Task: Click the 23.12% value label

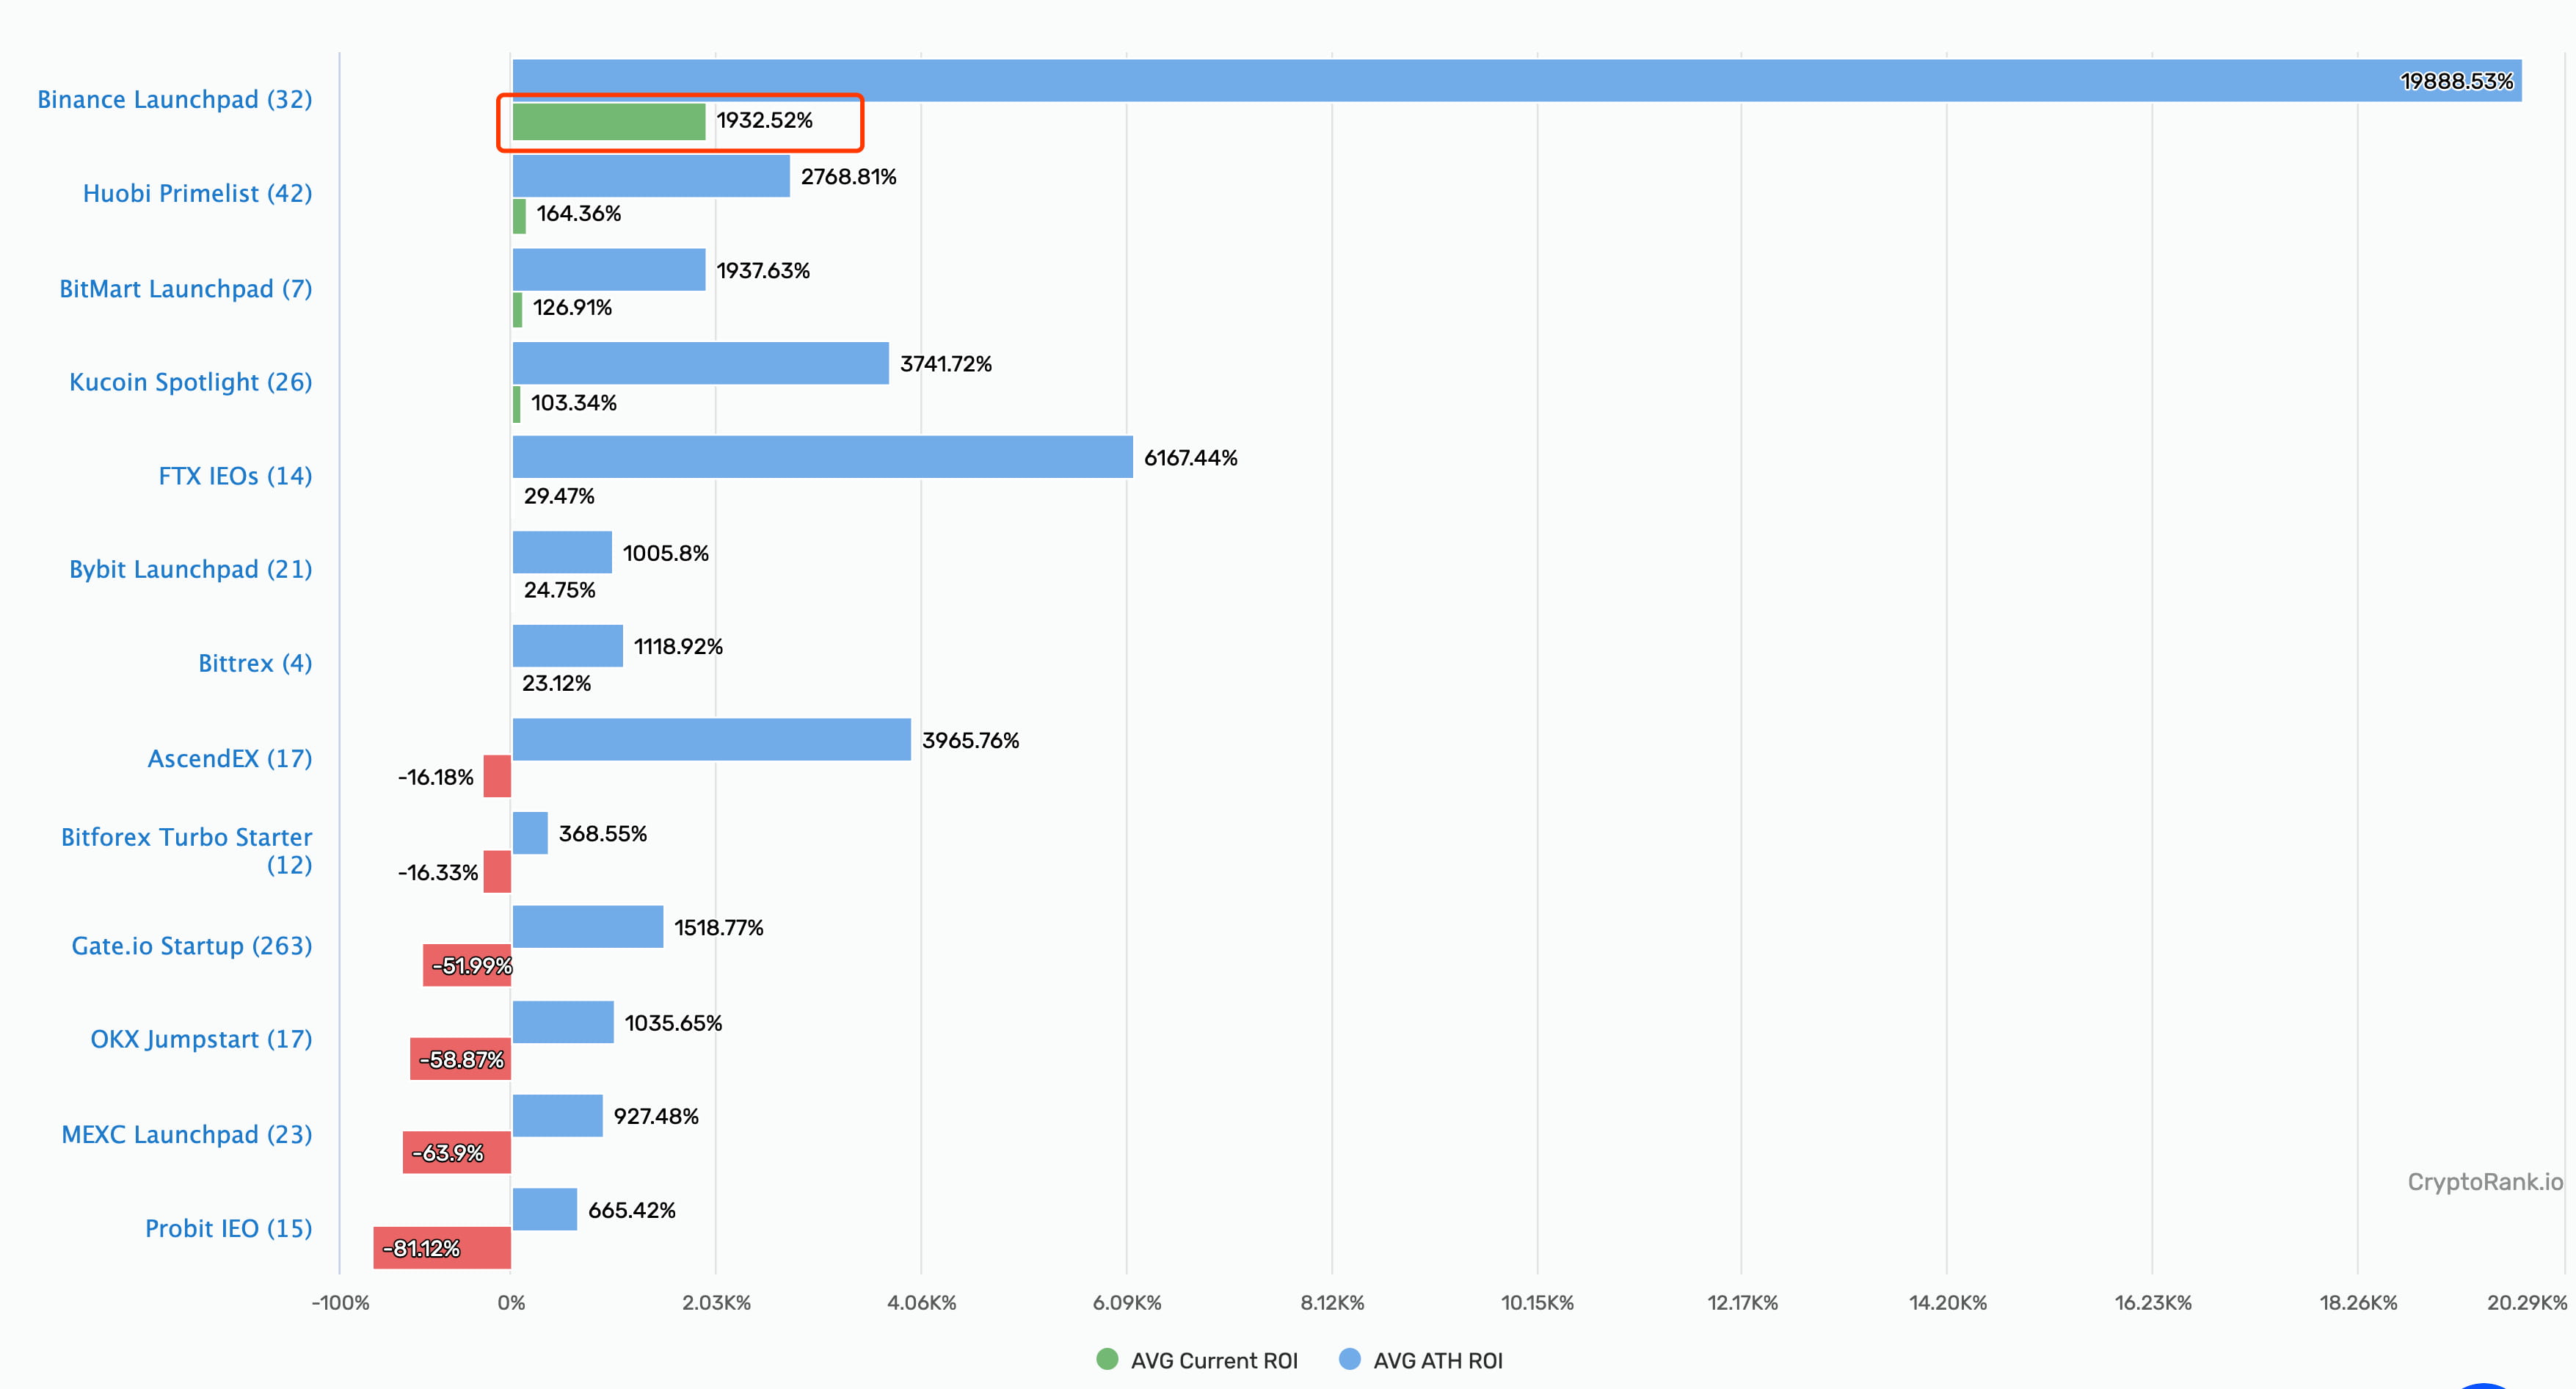Action: [x=556, y=683]
